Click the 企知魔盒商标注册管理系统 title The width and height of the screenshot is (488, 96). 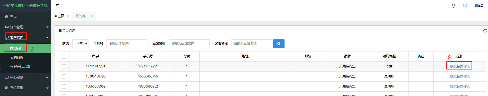25,6
